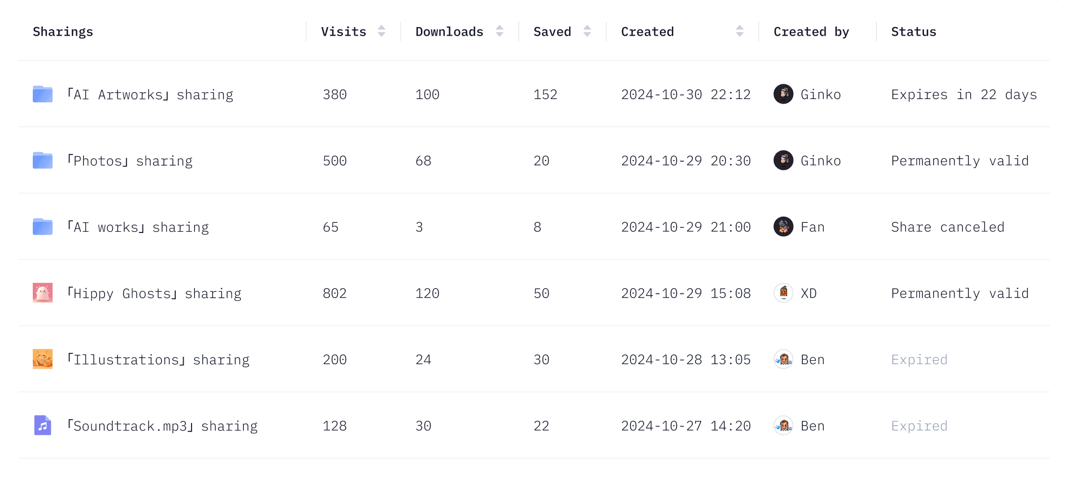Image resolution: width=1068 pixels, height=479 pixels.
Task: Click the folder icon for AI Artworks sharing
Action: pyautogui.click(x=42, y=94)
